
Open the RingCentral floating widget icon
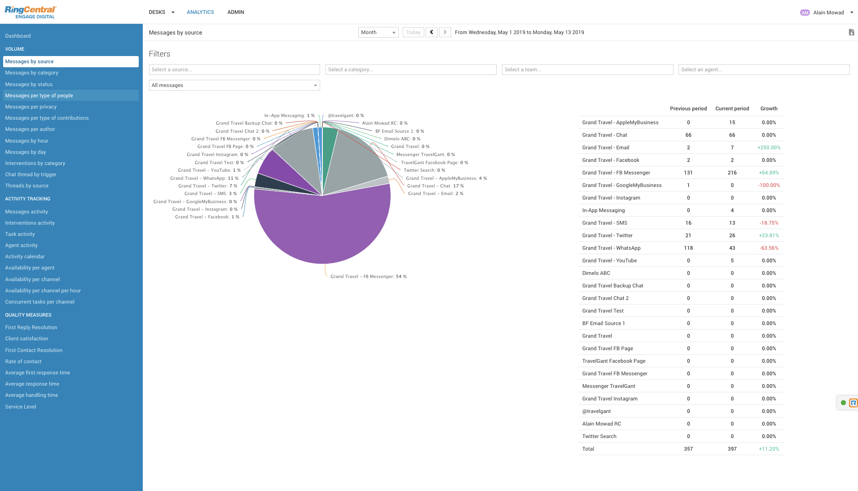point(853,403)
